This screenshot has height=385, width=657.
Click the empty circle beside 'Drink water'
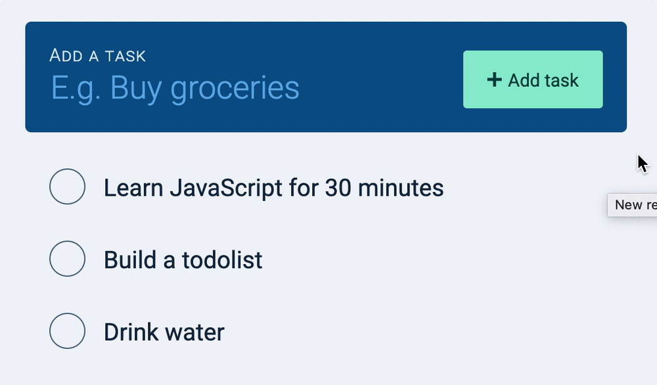tap(67, 331)
